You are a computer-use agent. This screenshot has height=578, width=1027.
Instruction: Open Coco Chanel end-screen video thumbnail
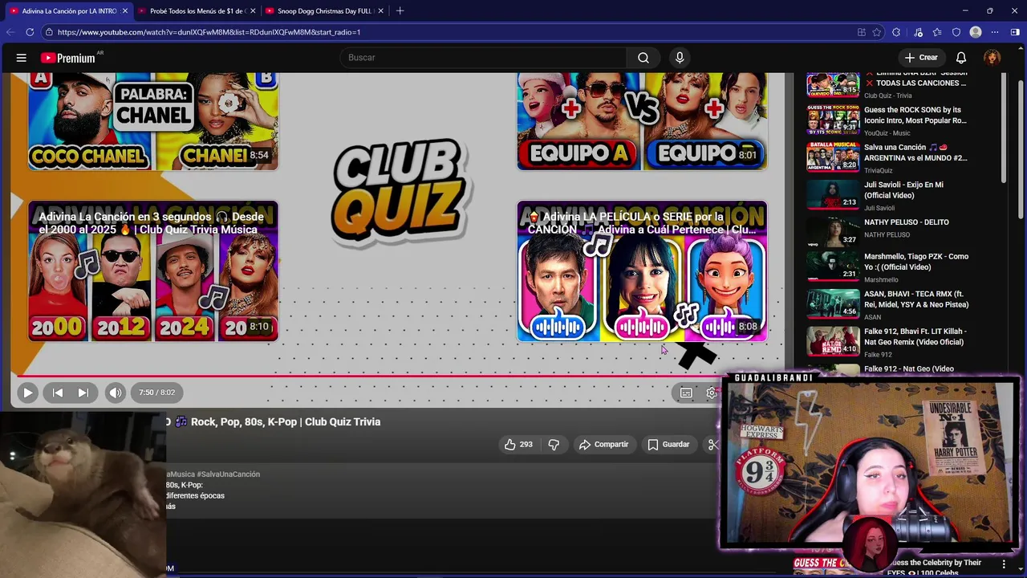point(153,121)
